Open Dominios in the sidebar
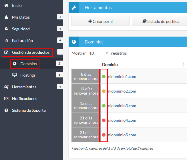This screenshot has height=160, width=187. pyautogui.click(x=28, y=64)
